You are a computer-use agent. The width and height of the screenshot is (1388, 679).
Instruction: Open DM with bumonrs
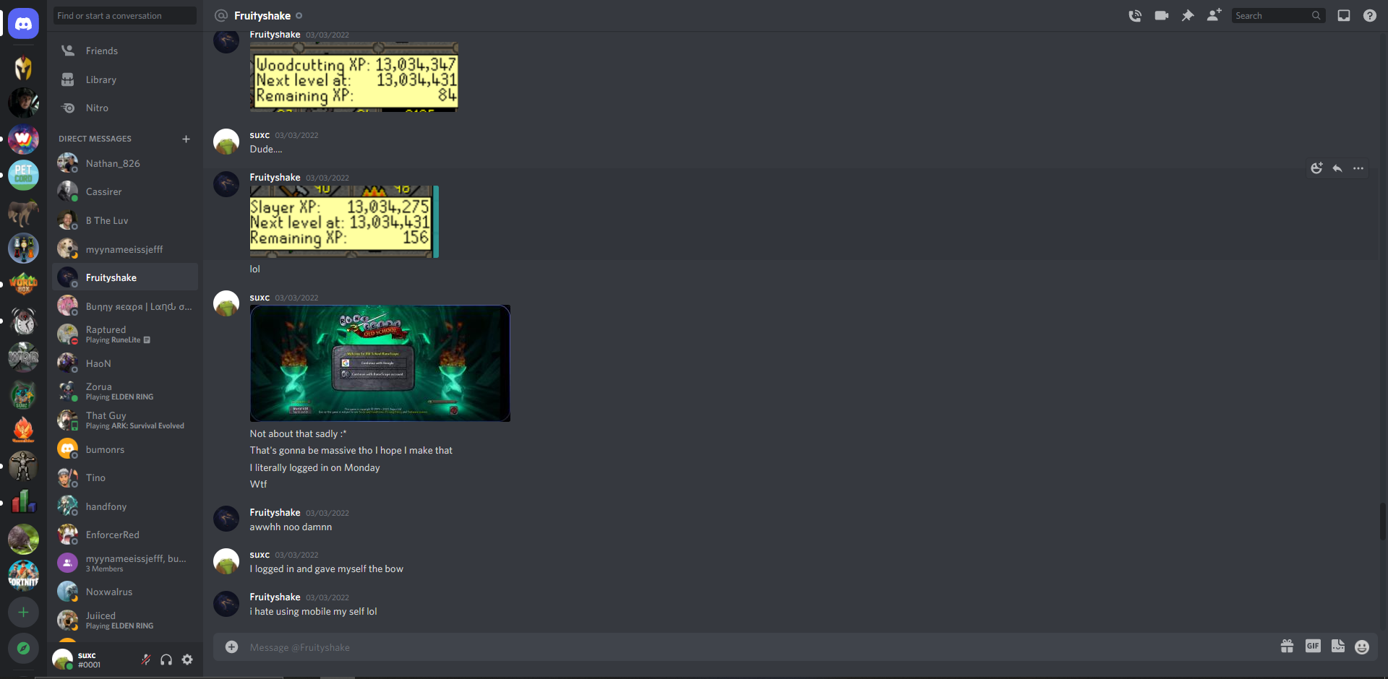(x=125, y=449)
